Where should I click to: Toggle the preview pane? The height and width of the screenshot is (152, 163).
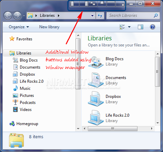click(x=141, y=27)
